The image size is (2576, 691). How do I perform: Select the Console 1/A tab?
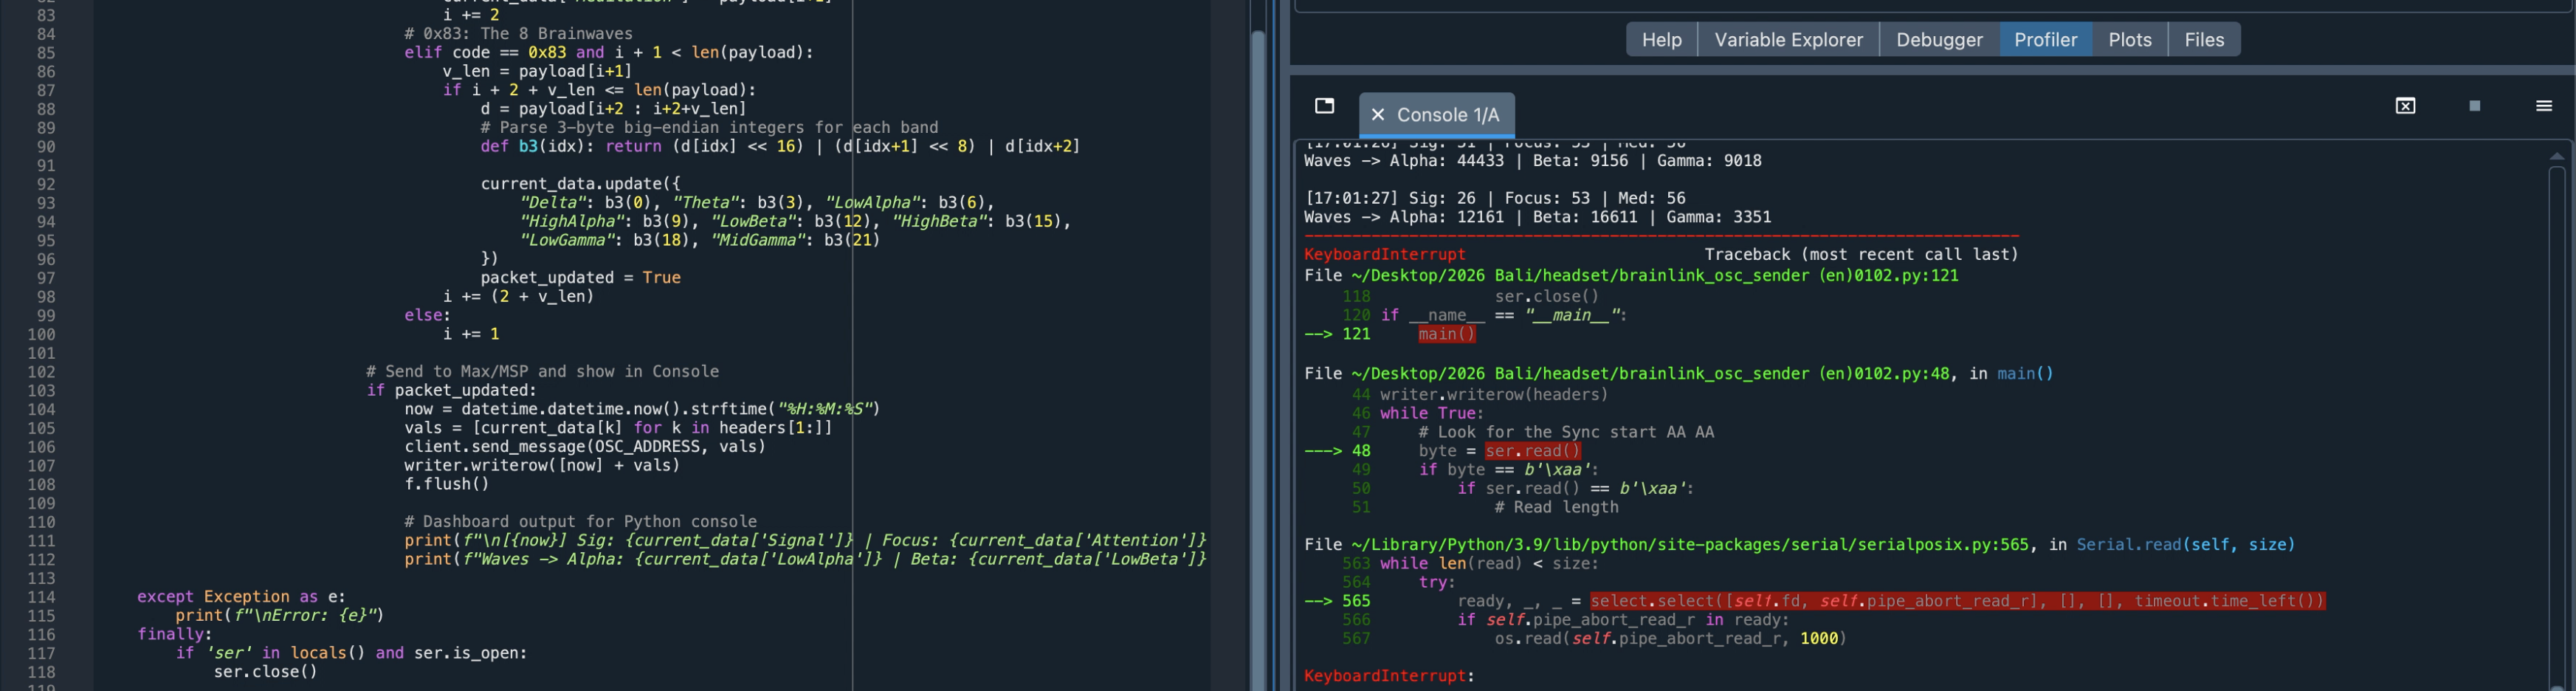pos(1447,115)
